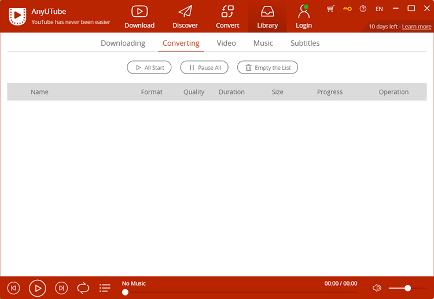This screenshot has height=299, width=434.
Task: Open the shopping cart icon
Action: tap(330, 9)
